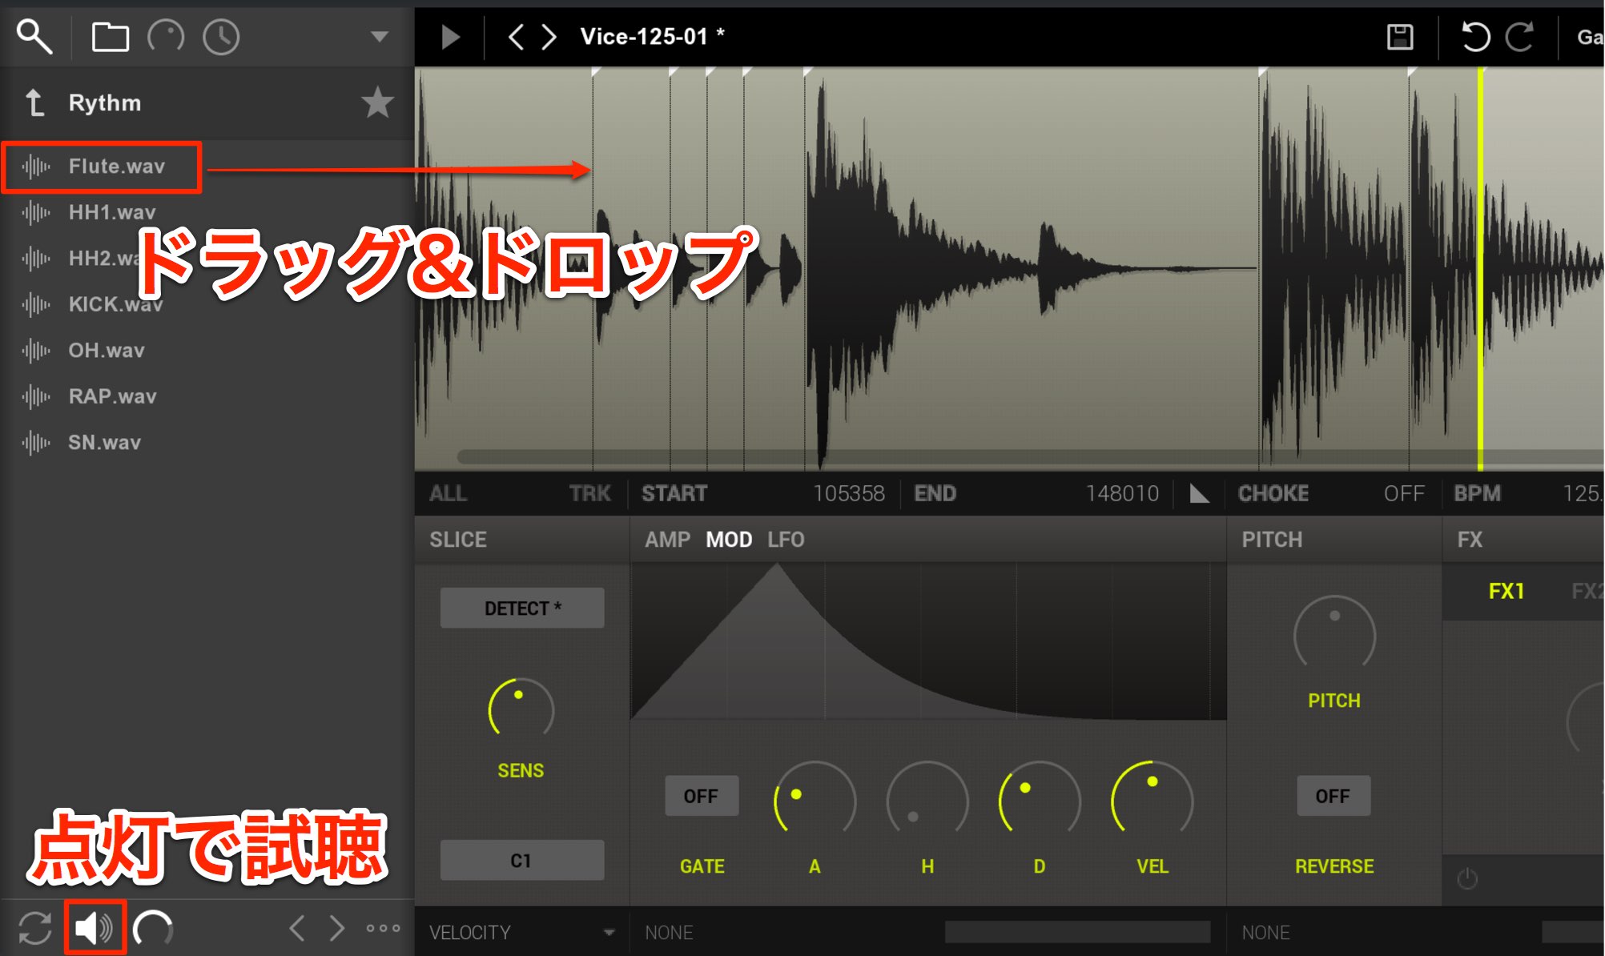Open the three-dots more options menu
The height and width of the screenshot is (956, 1605).
coord(383,929)
